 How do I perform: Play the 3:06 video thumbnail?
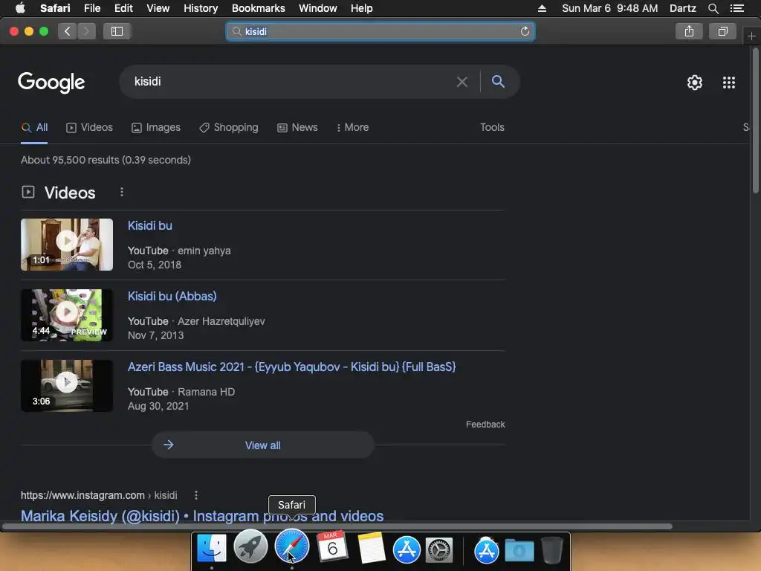(x=67, y=386)
